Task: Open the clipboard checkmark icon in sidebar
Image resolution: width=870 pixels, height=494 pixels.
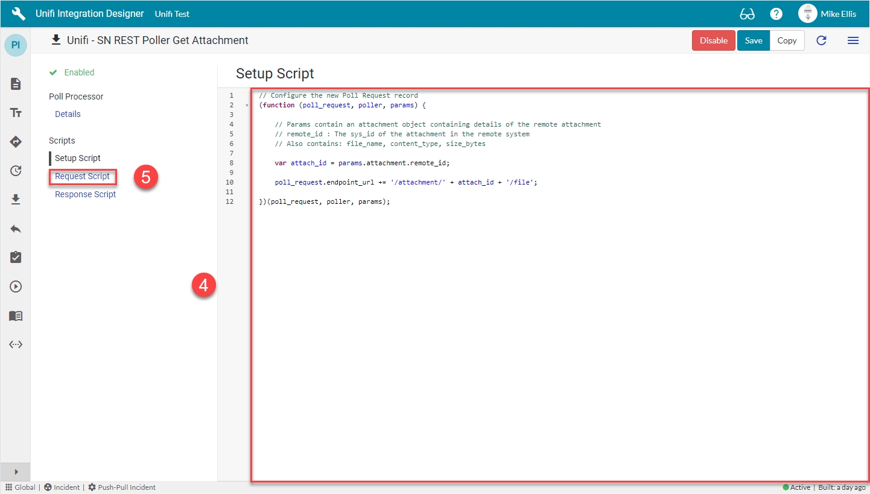Action: (16, 258)
